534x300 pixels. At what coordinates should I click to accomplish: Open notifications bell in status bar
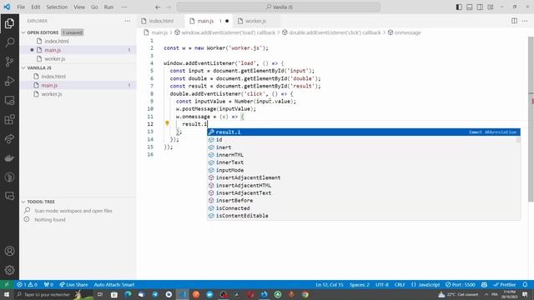(x=525, y=285)
